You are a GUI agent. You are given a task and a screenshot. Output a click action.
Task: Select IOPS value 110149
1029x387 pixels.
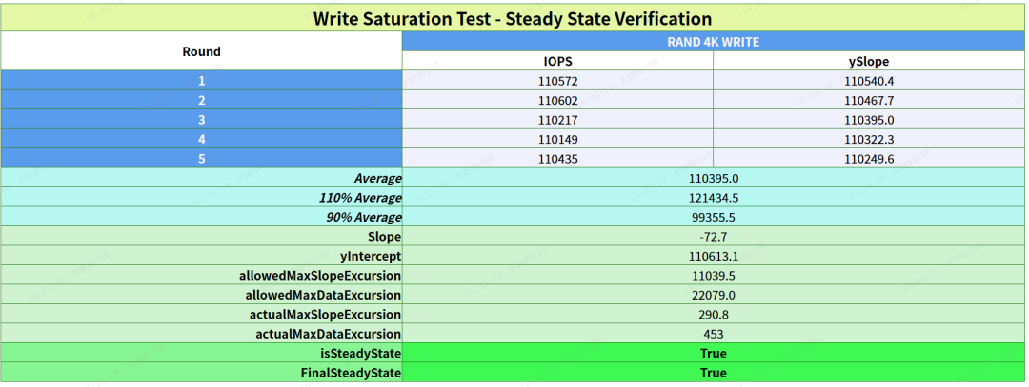(x=557, y=139)
